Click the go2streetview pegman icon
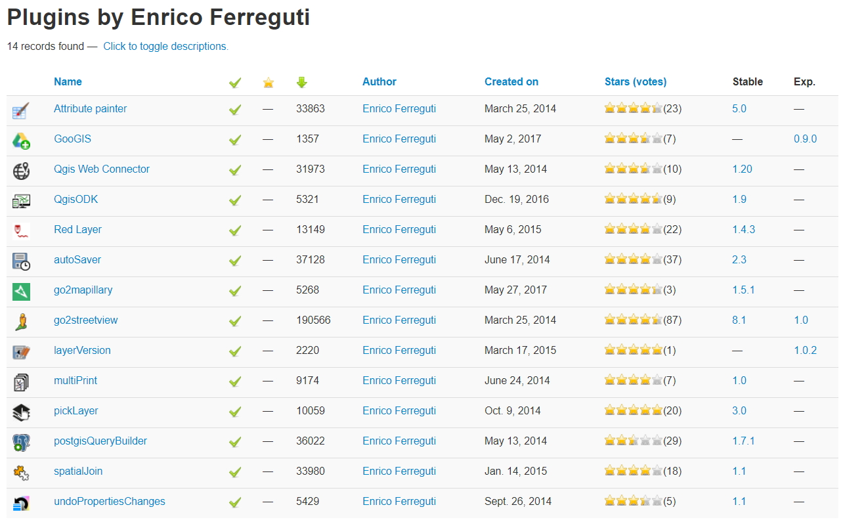The height and width of the screenshot is (524, 843). (21, 322)
